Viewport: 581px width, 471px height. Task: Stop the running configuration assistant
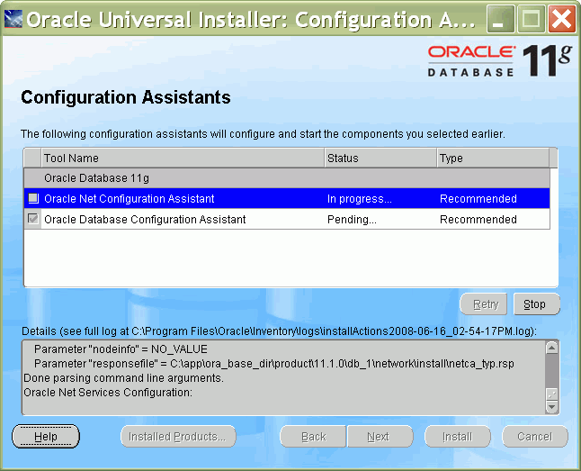click(537, 304)
